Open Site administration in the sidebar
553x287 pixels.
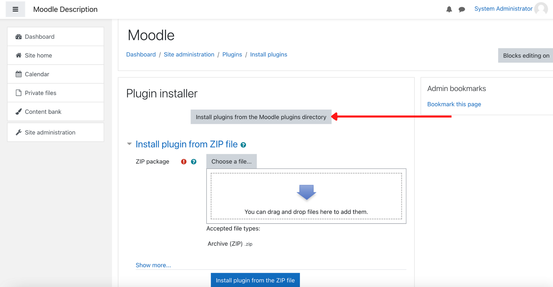[x=56, y=132]
